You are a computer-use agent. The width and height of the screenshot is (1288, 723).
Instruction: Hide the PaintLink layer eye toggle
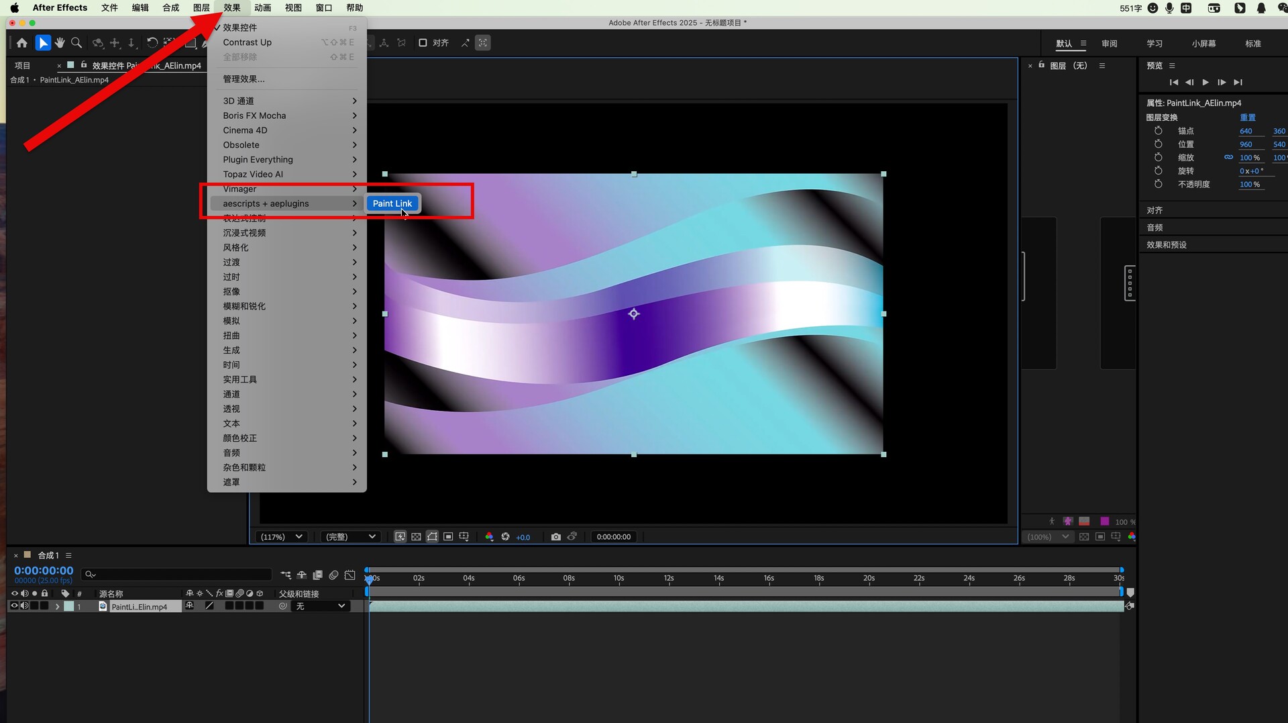tap(14, 606)
